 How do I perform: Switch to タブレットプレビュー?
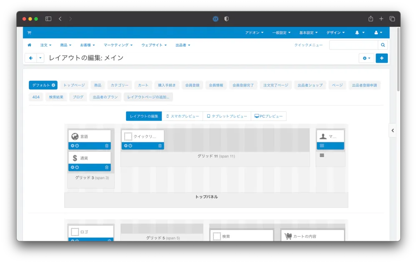click(x=227, y=116)
